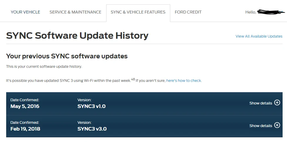Switch to SERVICE & MAINTENANCE tab
The width and height of the screenshot is (287, 142).
(x=75, y=12)
